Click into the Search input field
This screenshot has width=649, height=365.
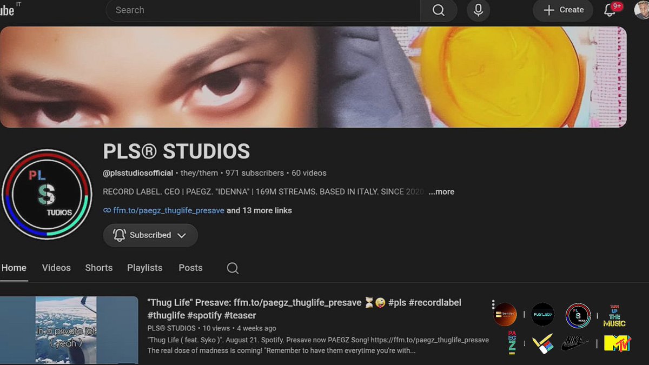(x=263, y=10)
